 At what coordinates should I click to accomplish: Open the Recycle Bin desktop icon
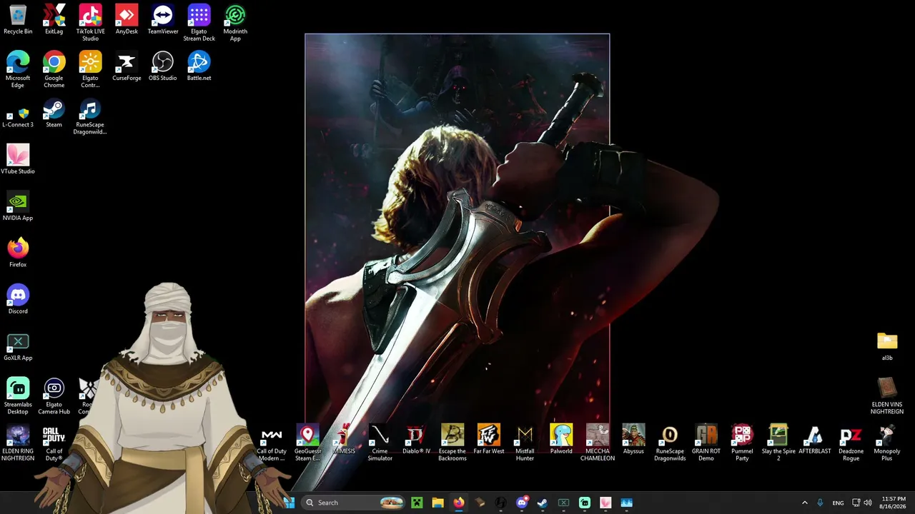[18, 20]
